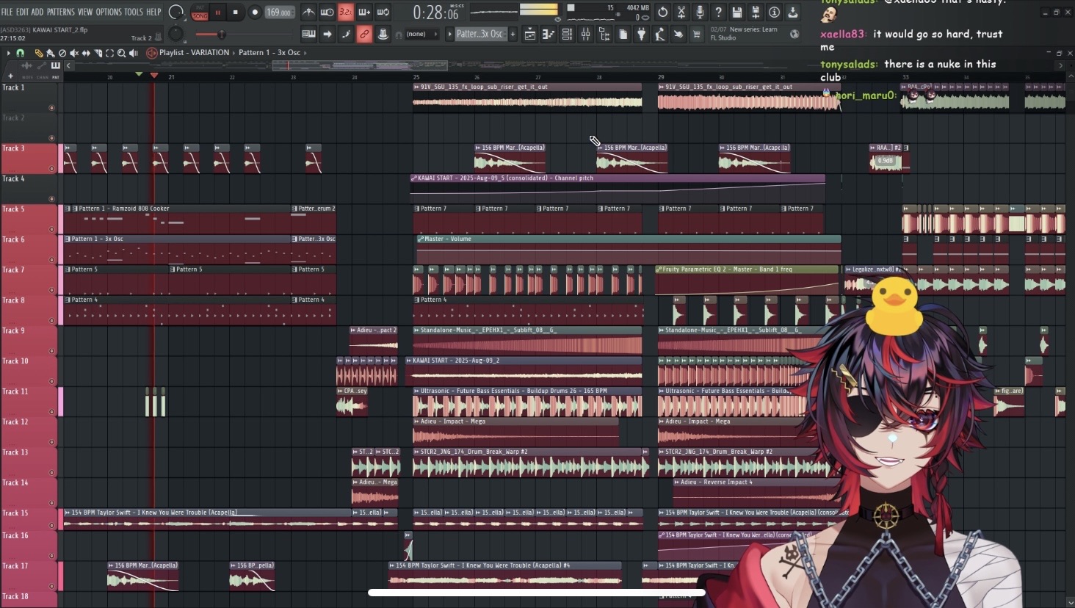Viewport: 1075px width, 608px height.
Task: Open the Mixer window icon
Action: coord(585,35)
